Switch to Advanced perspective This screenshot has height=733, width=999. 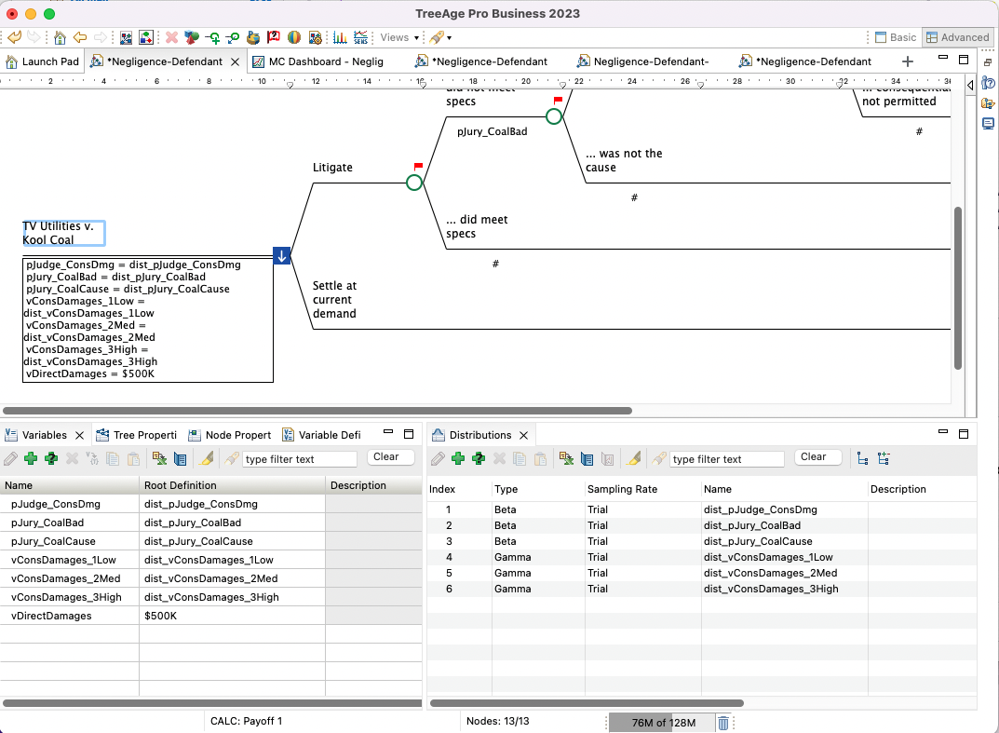958,37
